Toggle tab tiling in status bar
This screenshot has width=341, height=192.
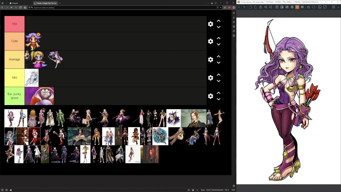pos(7,190)
